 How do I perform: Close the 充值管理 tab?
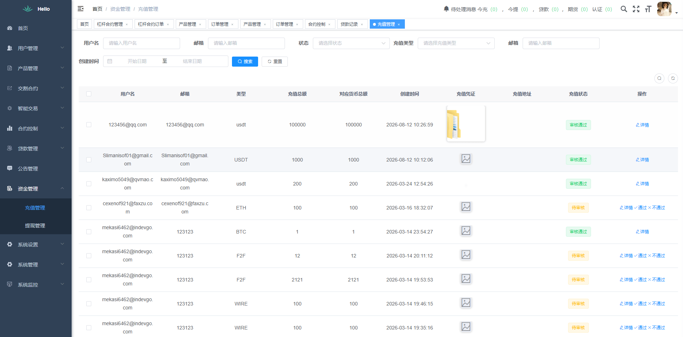click(x=399, y=24)
